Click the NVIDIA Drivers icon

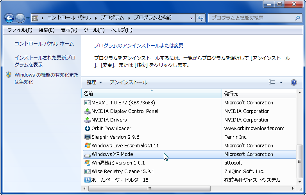pos(88,120)
